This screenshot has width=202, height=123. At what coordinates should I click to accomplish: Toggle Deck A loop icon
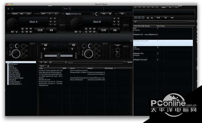coord(12,32)
